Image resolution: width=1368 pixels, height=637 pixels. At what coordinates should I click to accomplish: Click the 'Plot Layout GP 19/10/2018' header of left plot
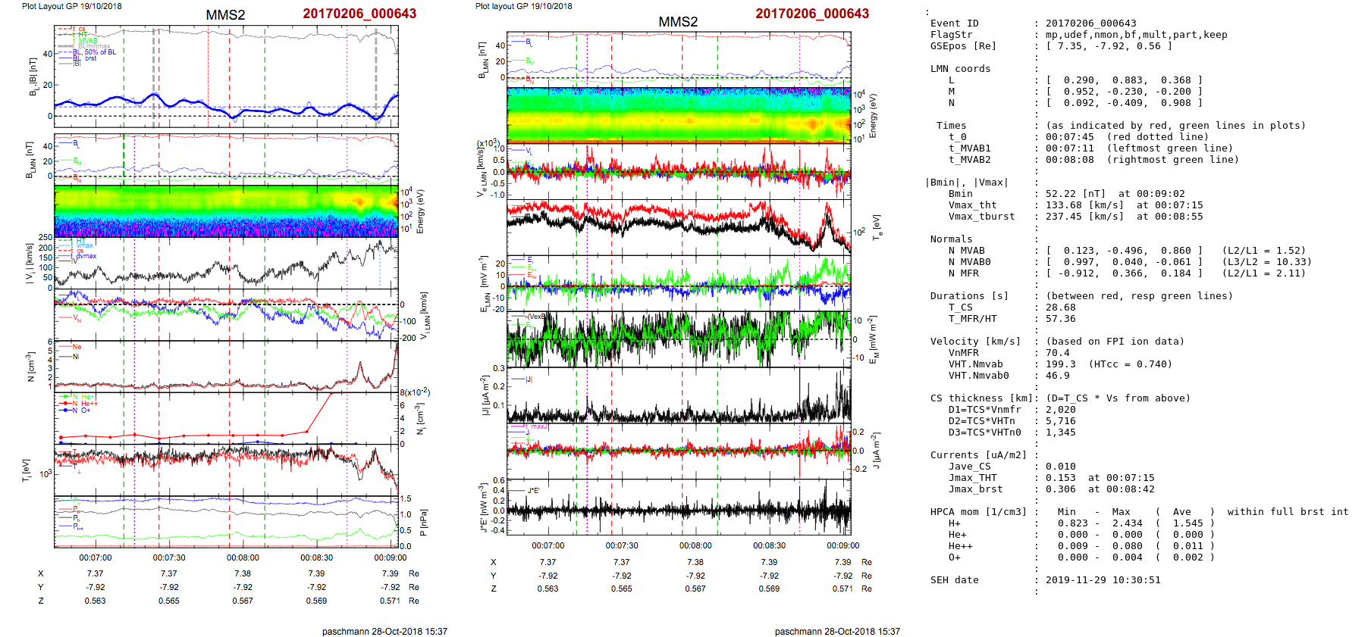(72, 6)
